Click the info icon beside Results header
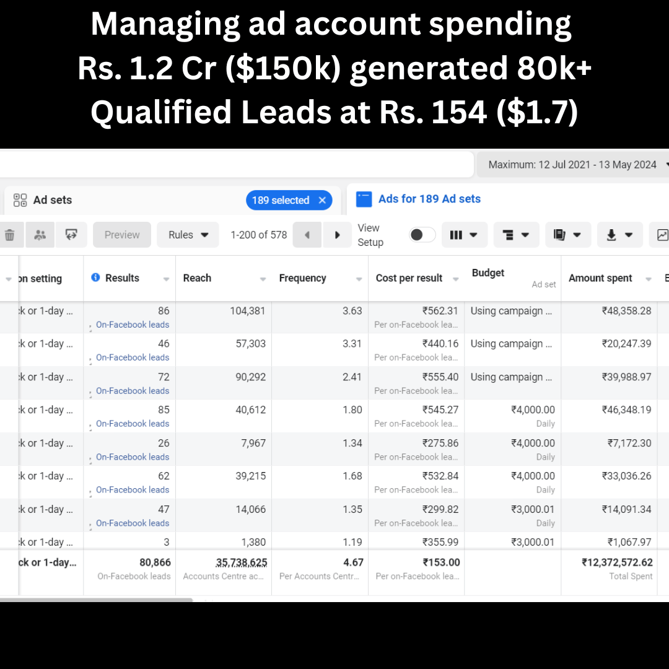Screen dimensions: 669x669 coord(95,278)
